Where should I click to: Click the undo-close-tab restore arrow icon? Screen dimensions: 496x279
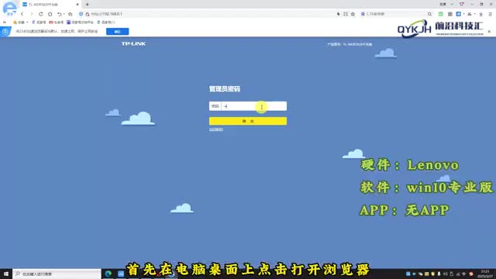tap(59, 14)
